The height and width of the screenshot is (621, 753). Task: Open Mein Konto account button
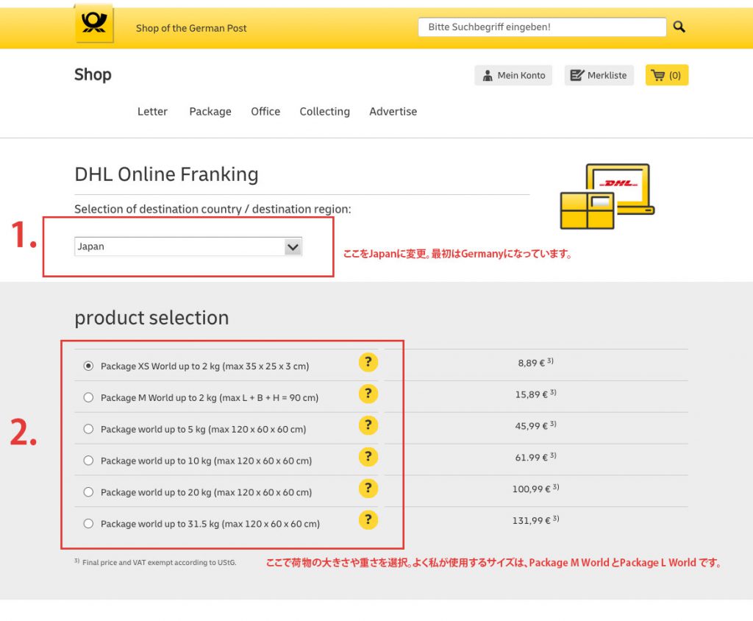[x=513, y=76]
